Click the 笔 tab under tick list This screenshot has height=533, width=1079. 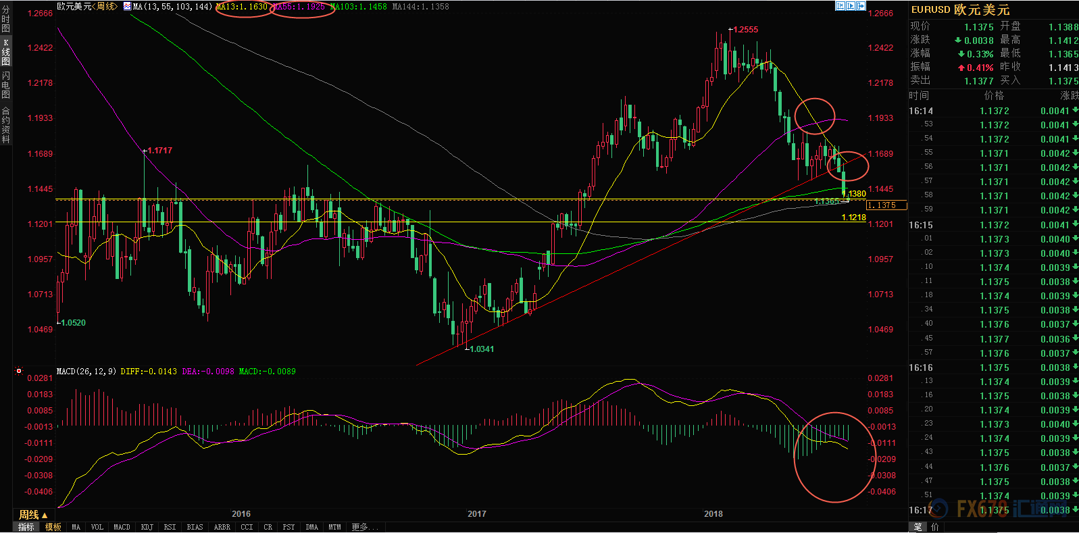tap(918, 527)
